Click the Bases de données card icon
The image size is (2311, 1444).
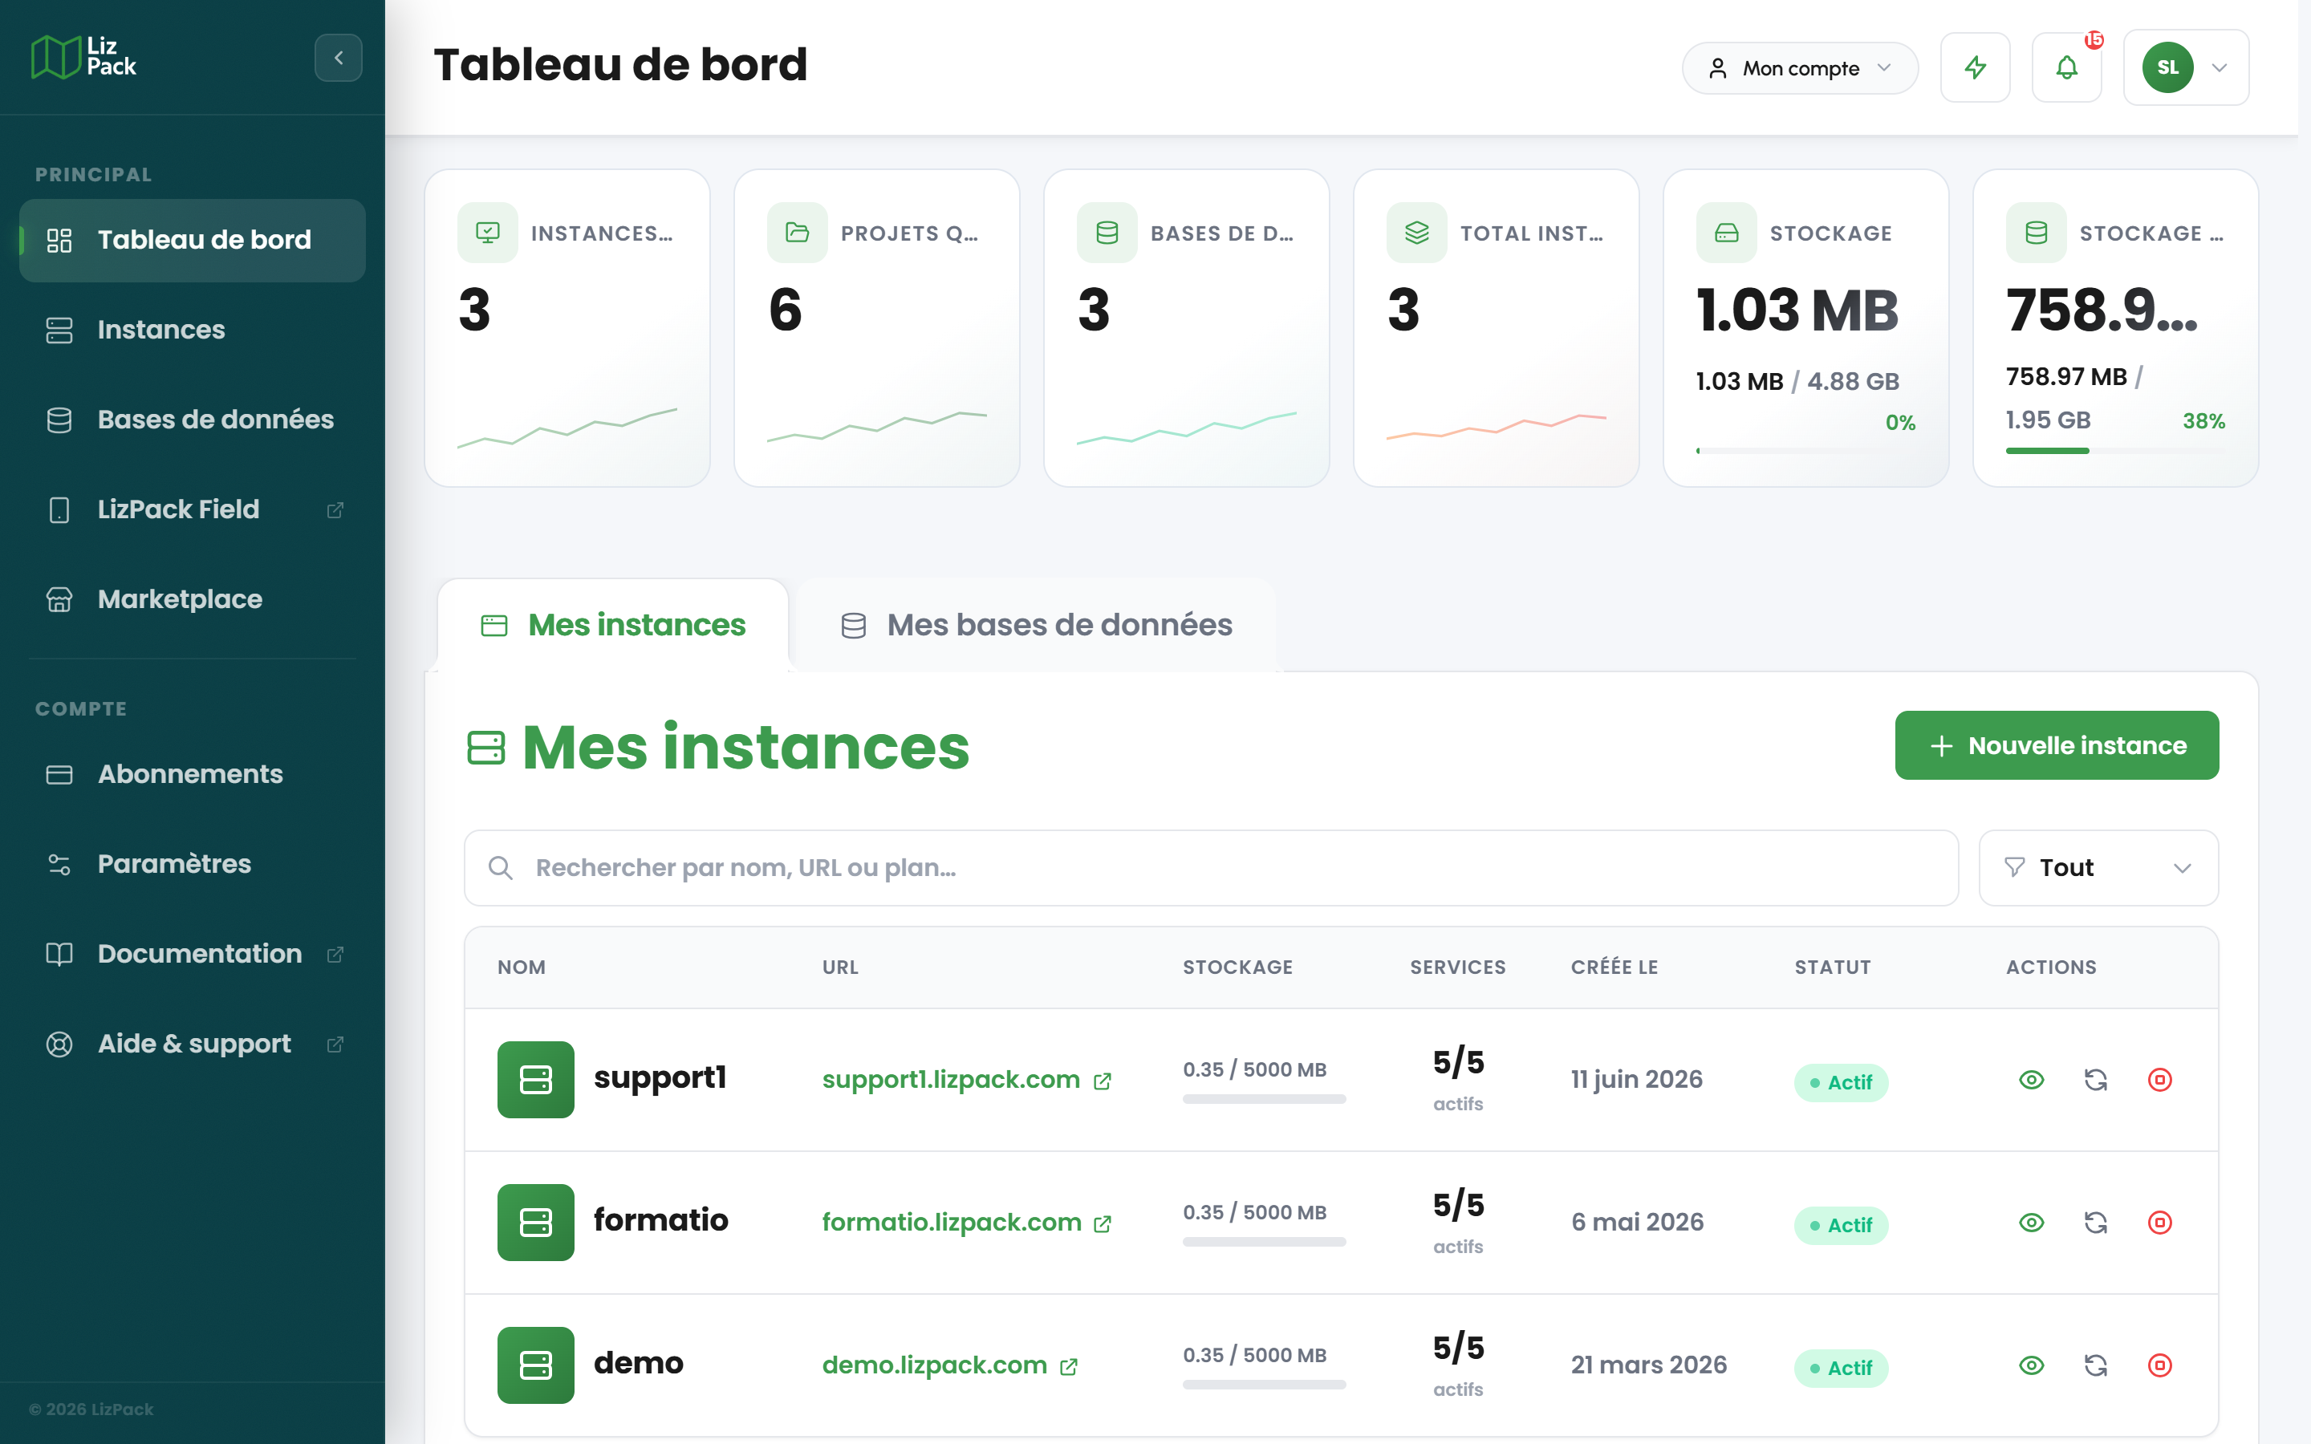tap(1107, 232)
